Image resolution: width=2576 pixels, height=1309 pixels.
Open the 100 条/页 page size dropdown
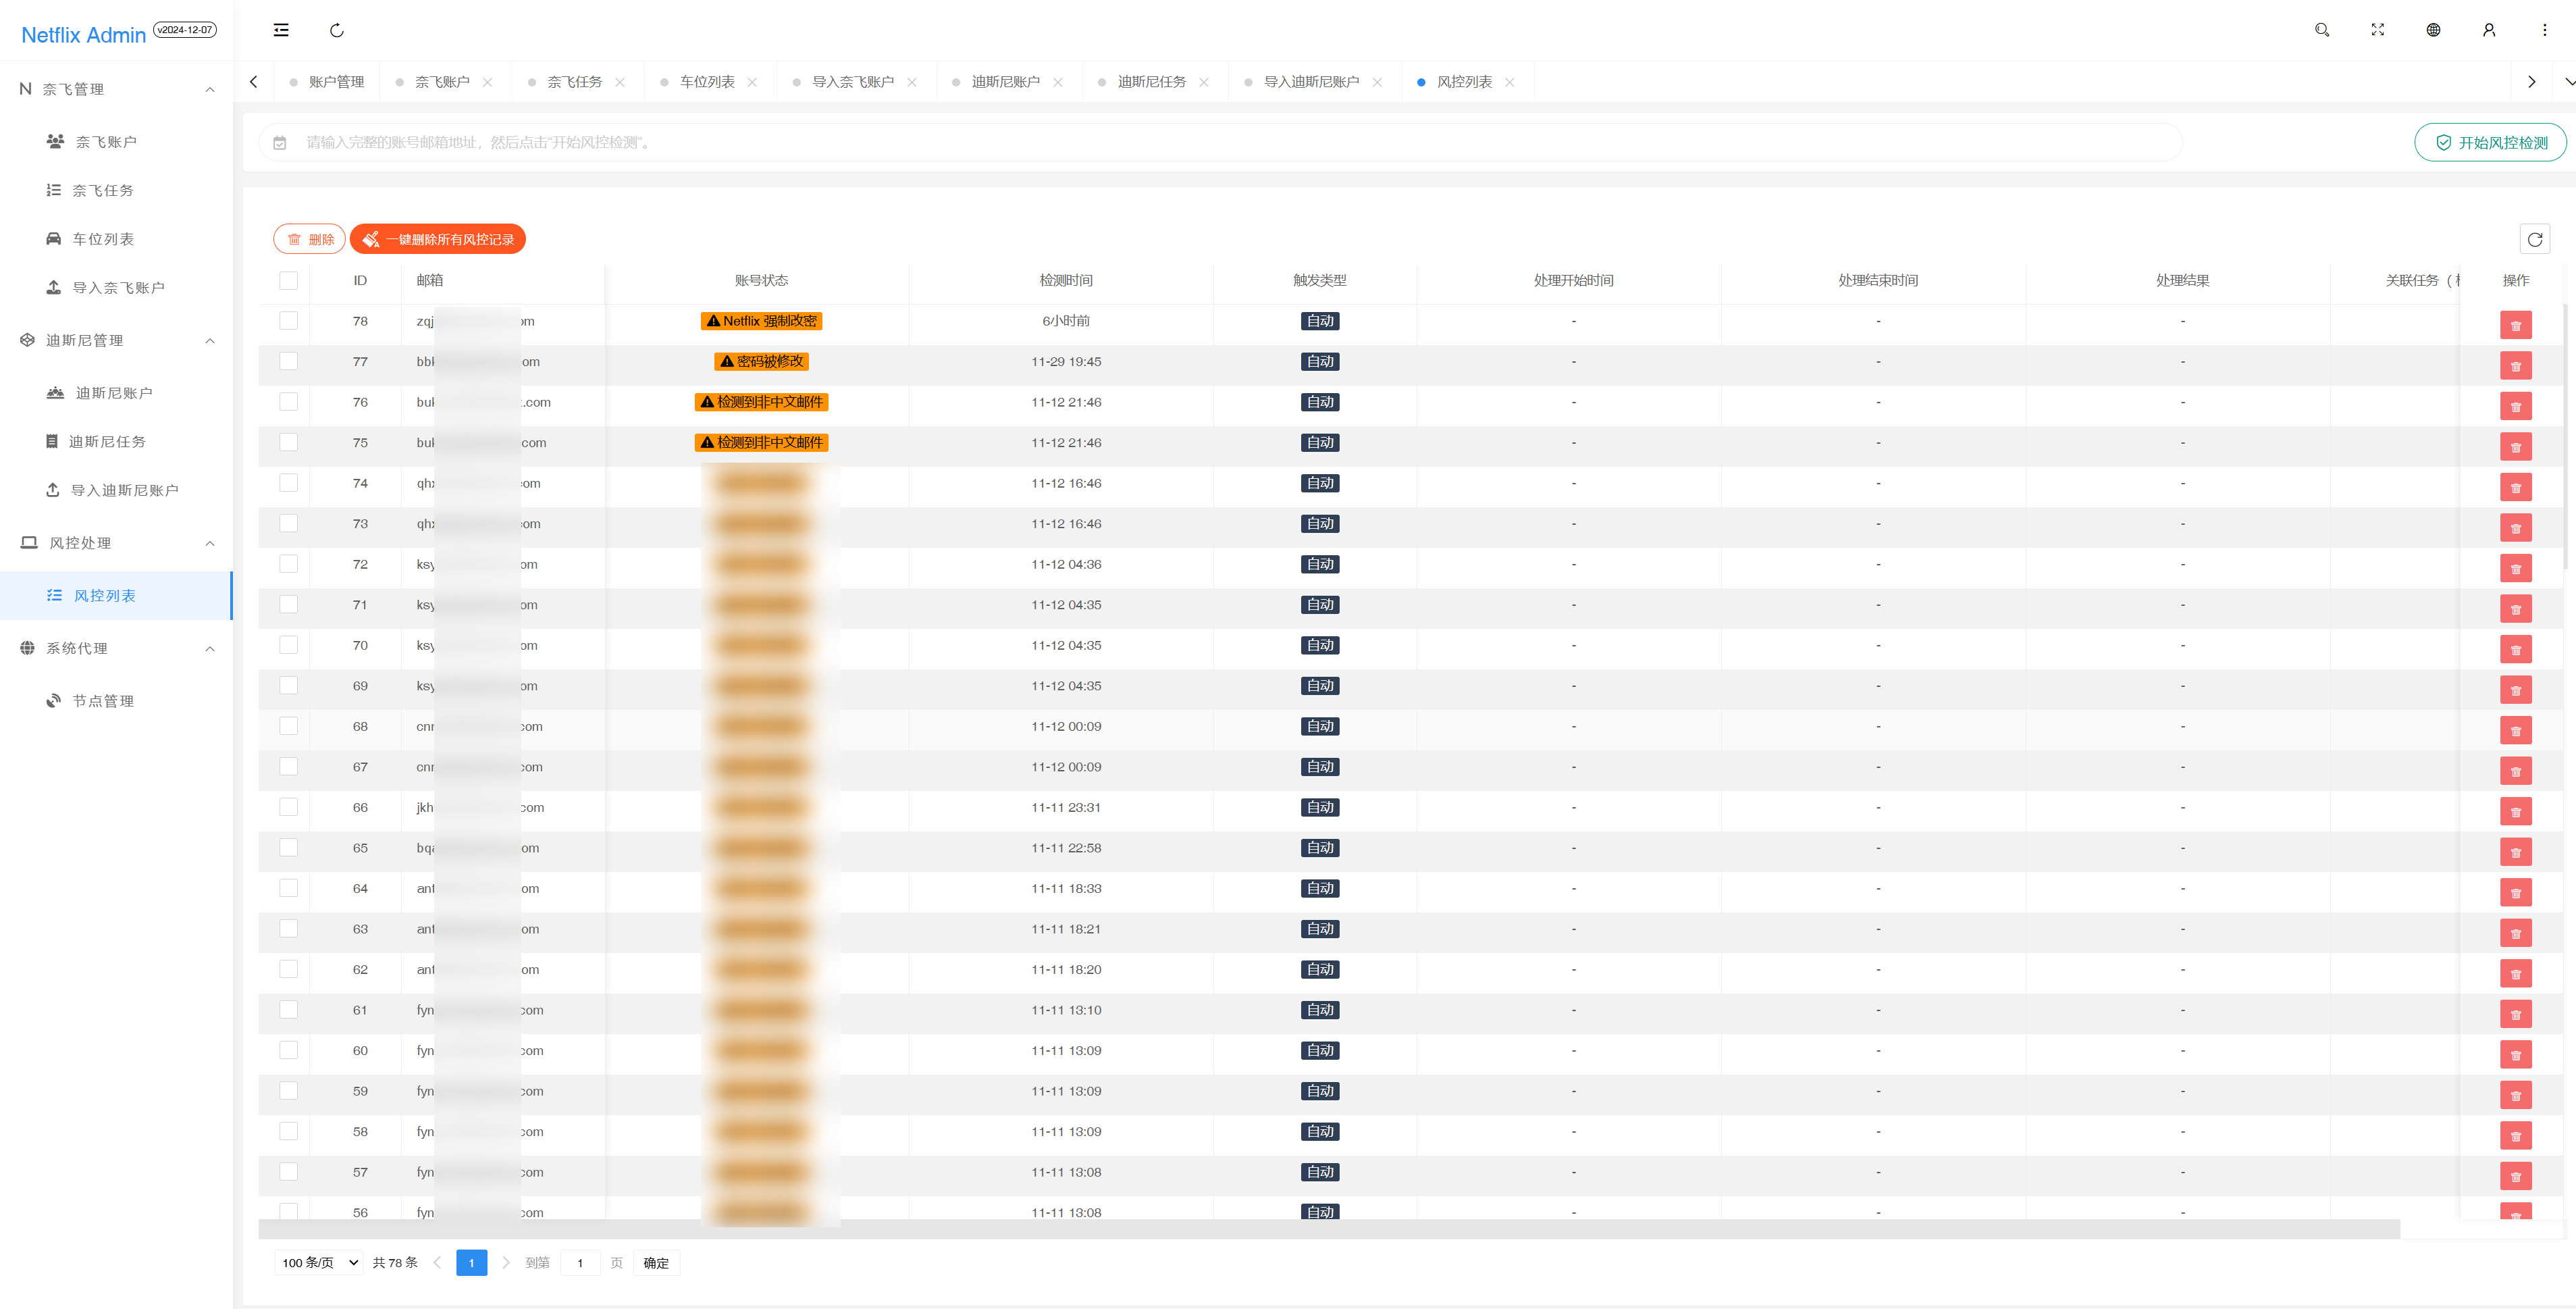(319, 1262)
